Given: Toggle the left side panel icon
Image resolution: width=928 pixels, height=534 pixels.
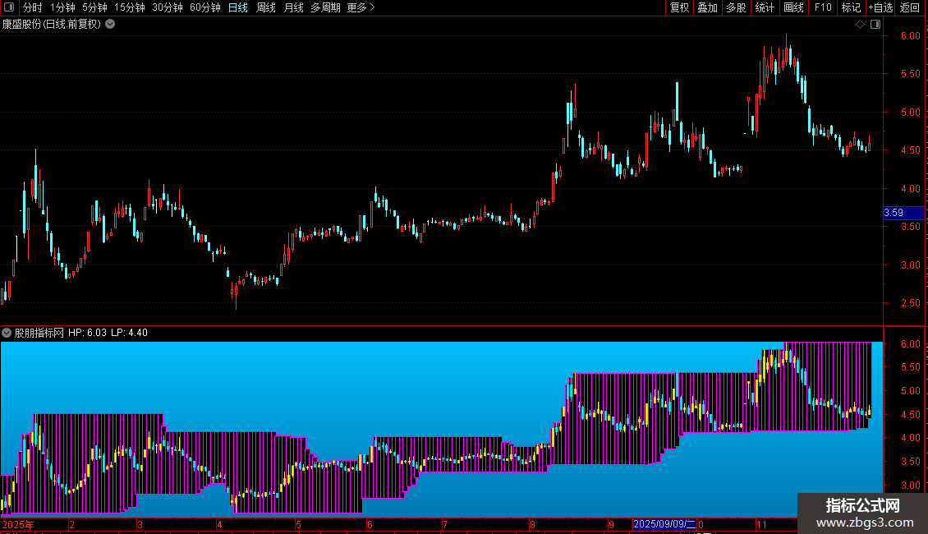Looking at the screenshot, I should (x=9, y=7).
